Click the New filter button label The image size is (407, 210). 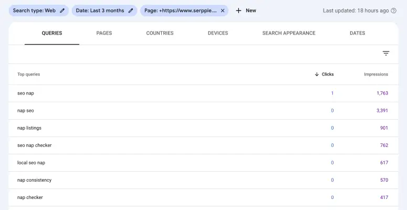coord(251,10)
